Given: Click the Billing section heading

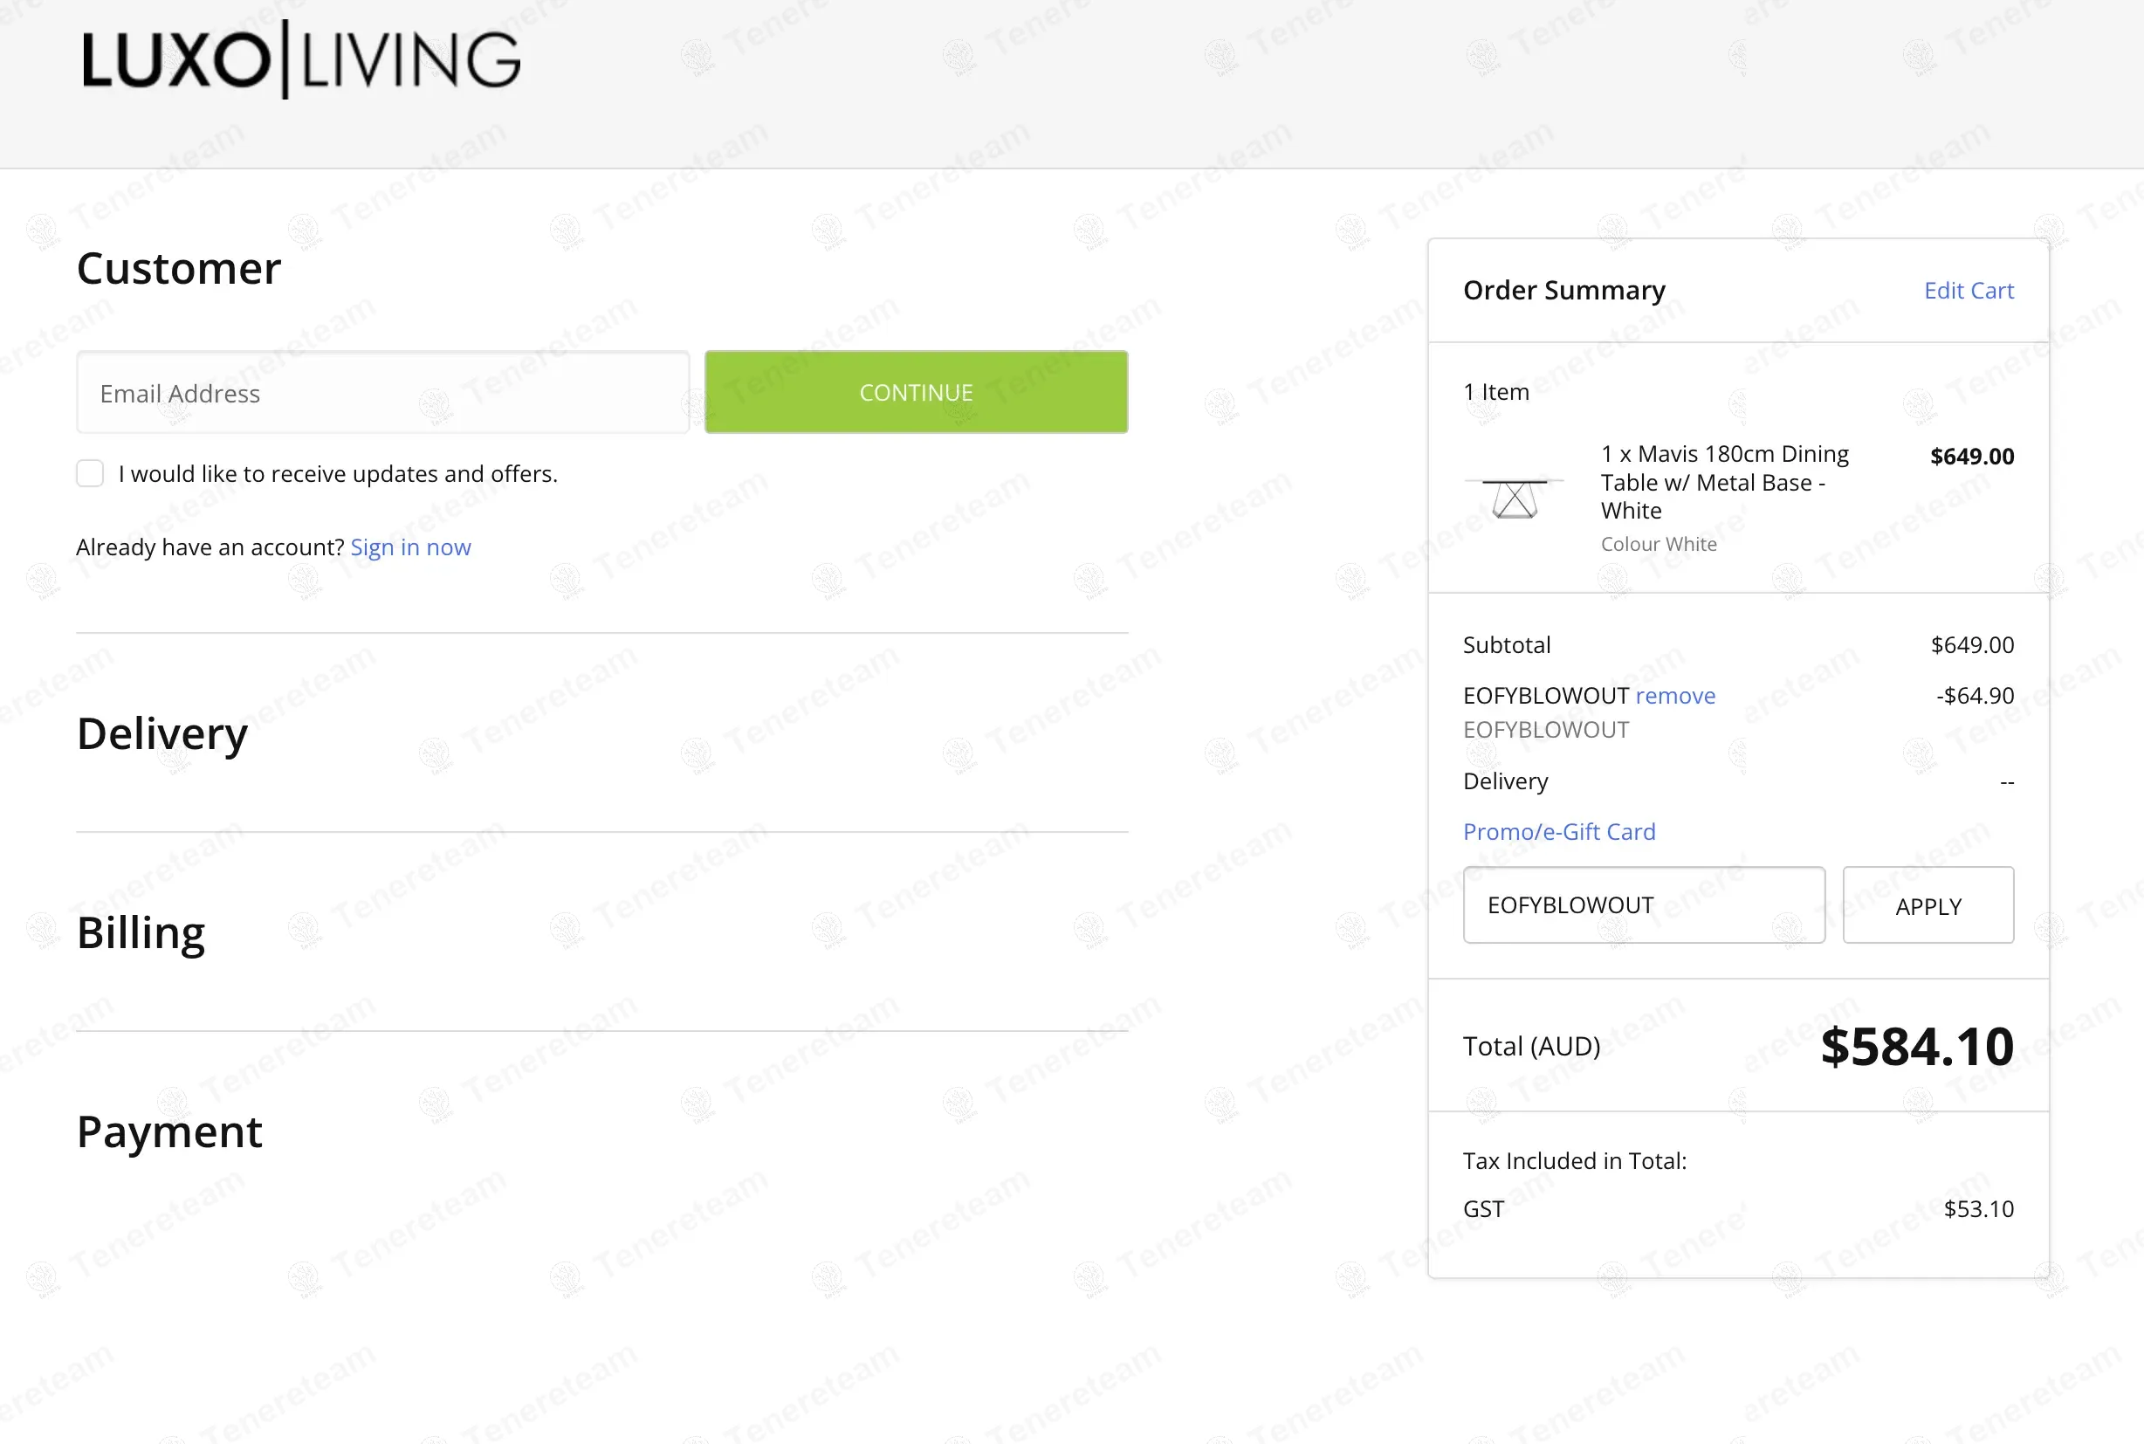Looking at the screenshot, I should [x=141, y=932].
